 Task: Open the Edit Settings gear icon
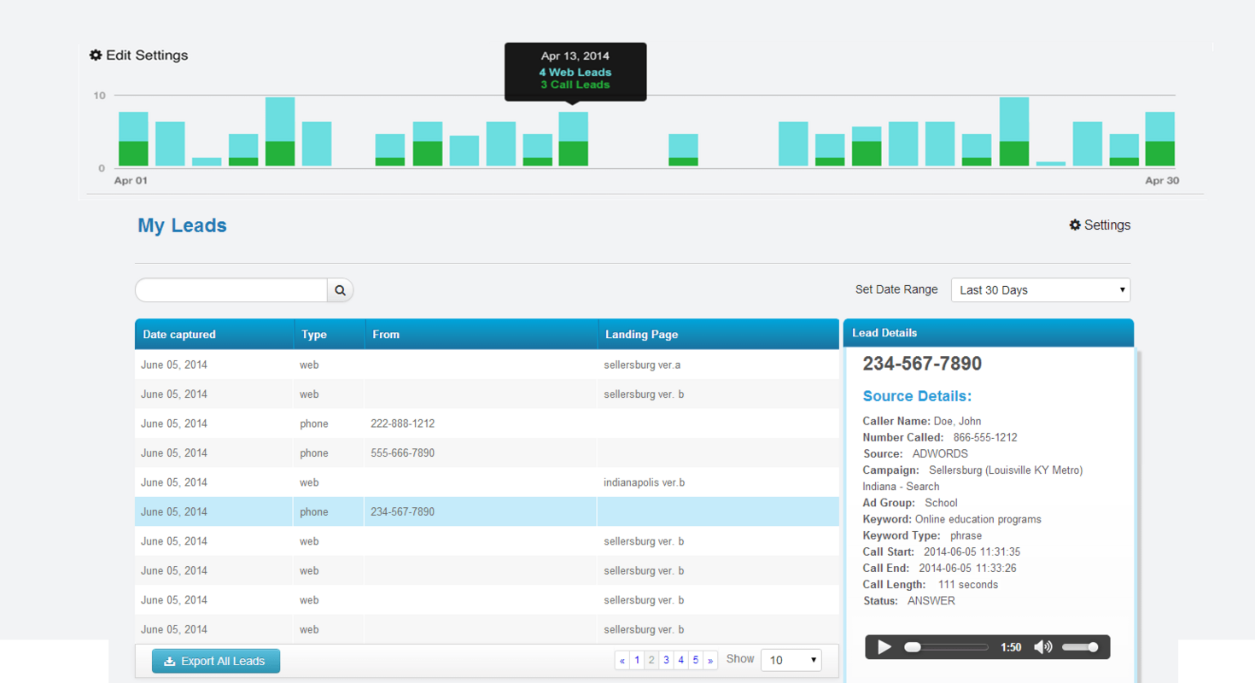96,55
